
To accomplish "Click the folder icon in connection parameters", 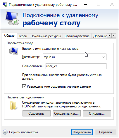I will (14, 106).
